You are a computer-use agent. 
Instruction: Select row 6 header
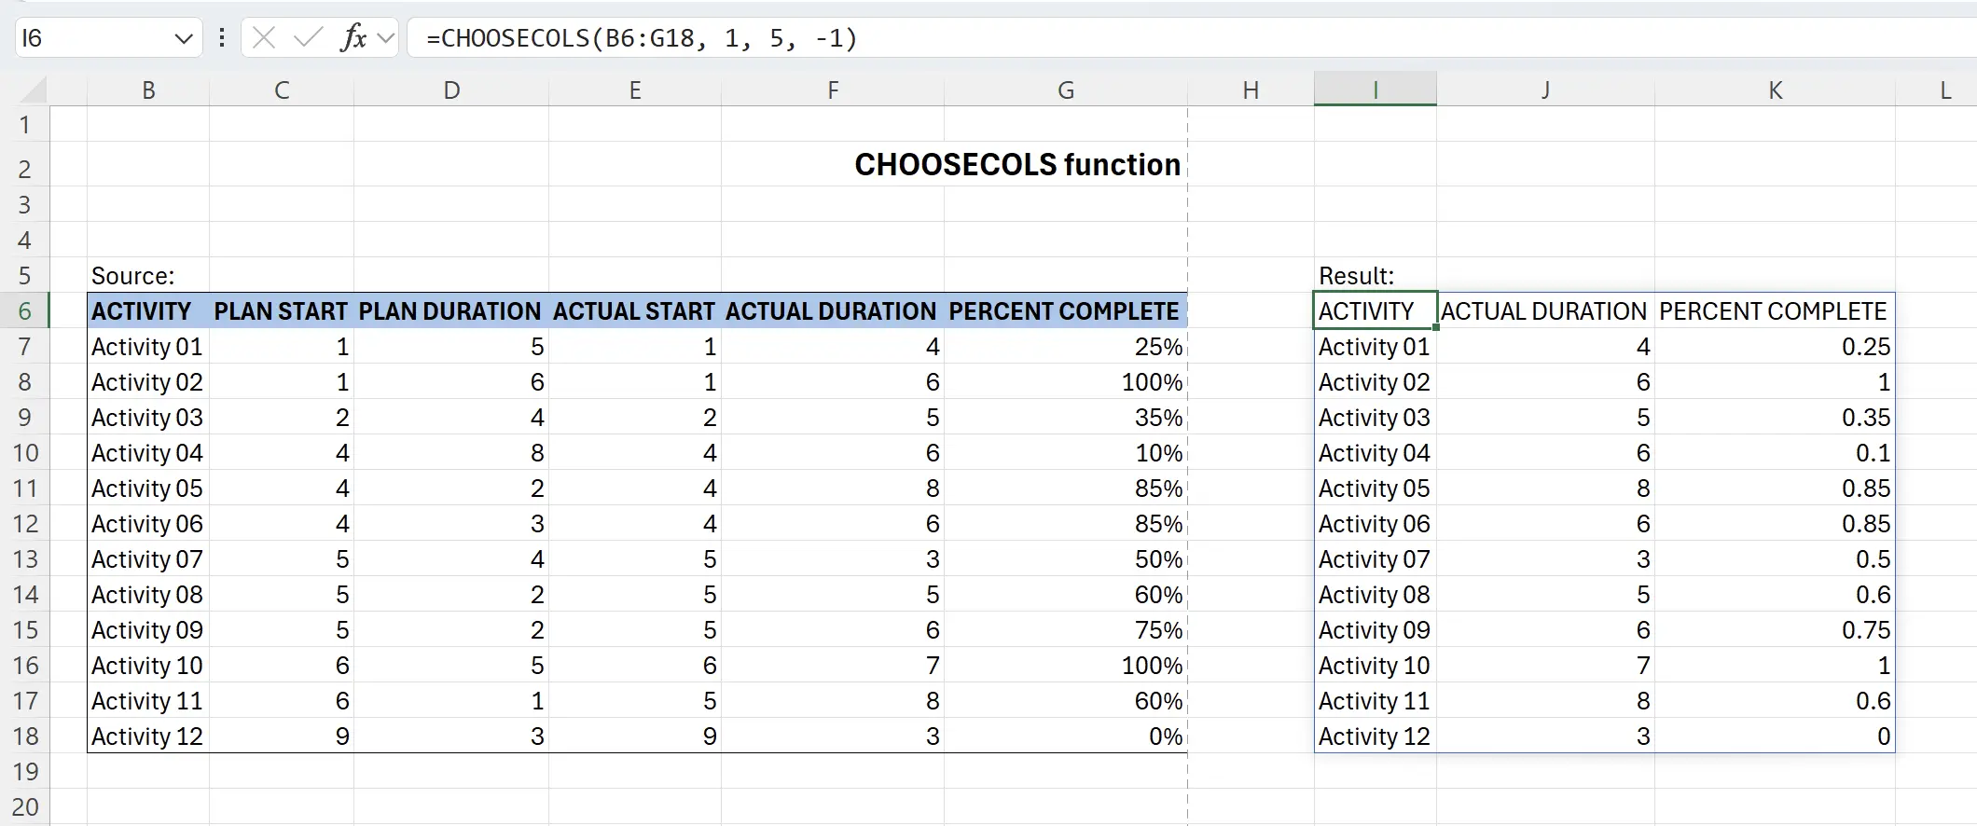[25, 311]
